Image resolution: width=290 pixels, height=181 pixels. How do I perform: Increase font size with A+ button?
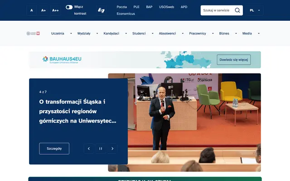point(43,10)
